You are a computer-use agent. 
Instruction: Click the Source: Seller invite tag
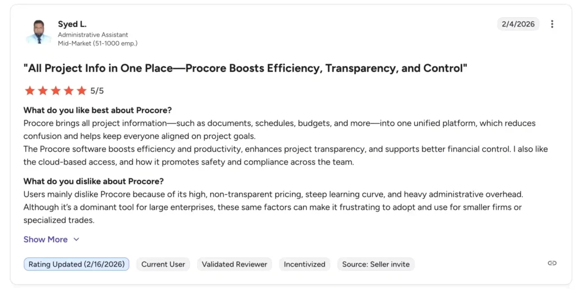376,264
